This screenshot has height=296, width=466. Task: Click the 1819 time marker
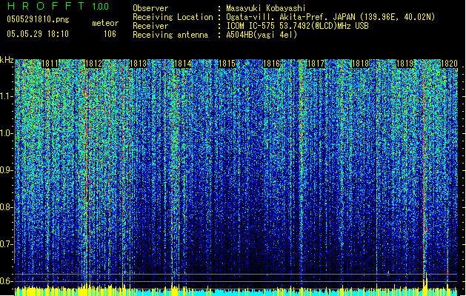405,64
